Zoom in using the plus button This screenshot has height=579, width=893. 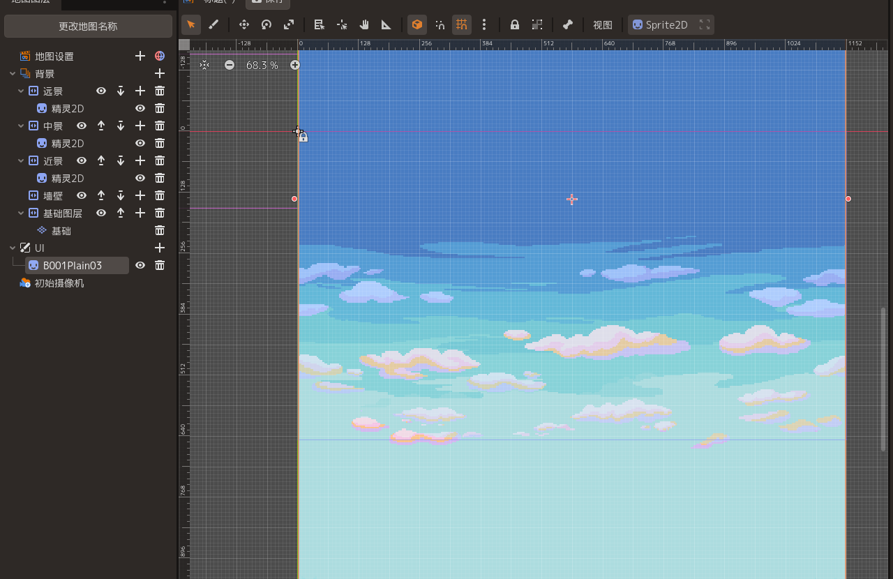(295, 65)
